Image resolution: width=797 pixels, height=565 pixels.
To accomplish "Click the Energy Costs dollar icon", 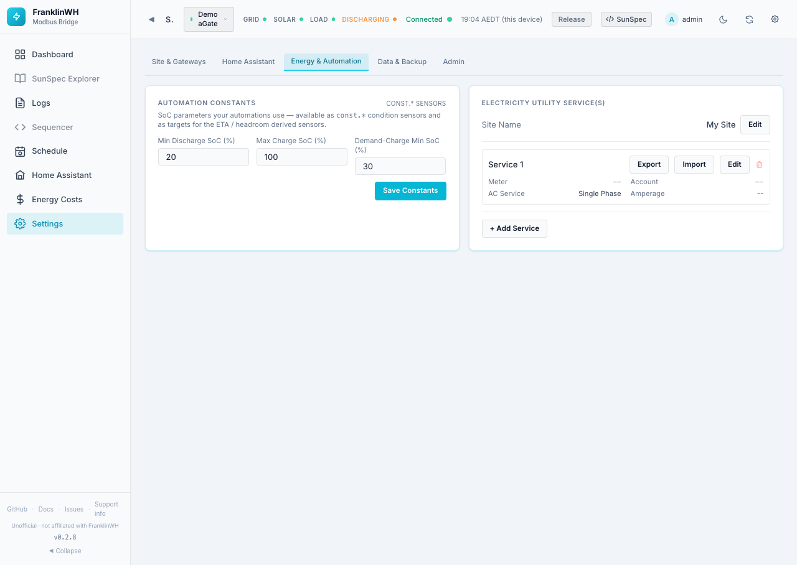I will [20, 200].
